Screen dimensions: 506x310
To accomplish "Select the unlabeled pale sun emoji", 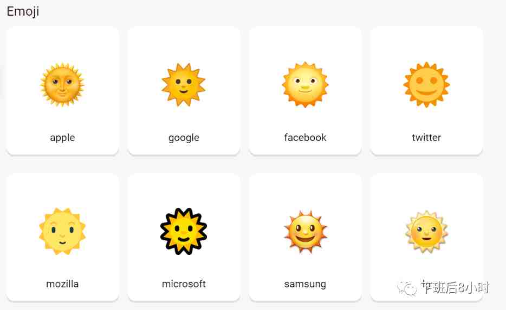I will (426, 231).
